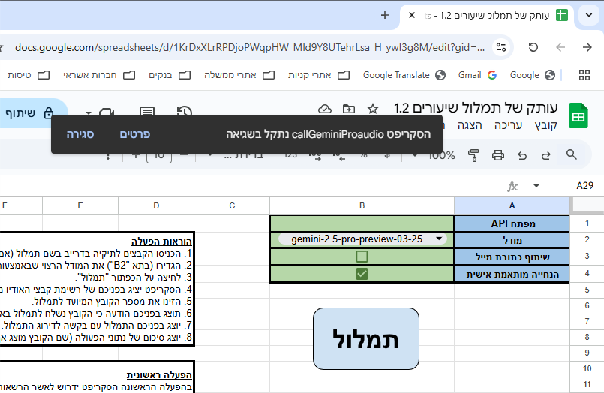604x393 pixels.
Task: Select the API key cell B1
Action: pos(362,223)
